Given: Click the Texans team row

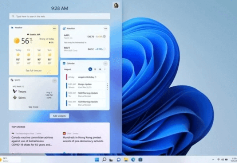Looking at the screenshot, I should click(20, 92).
